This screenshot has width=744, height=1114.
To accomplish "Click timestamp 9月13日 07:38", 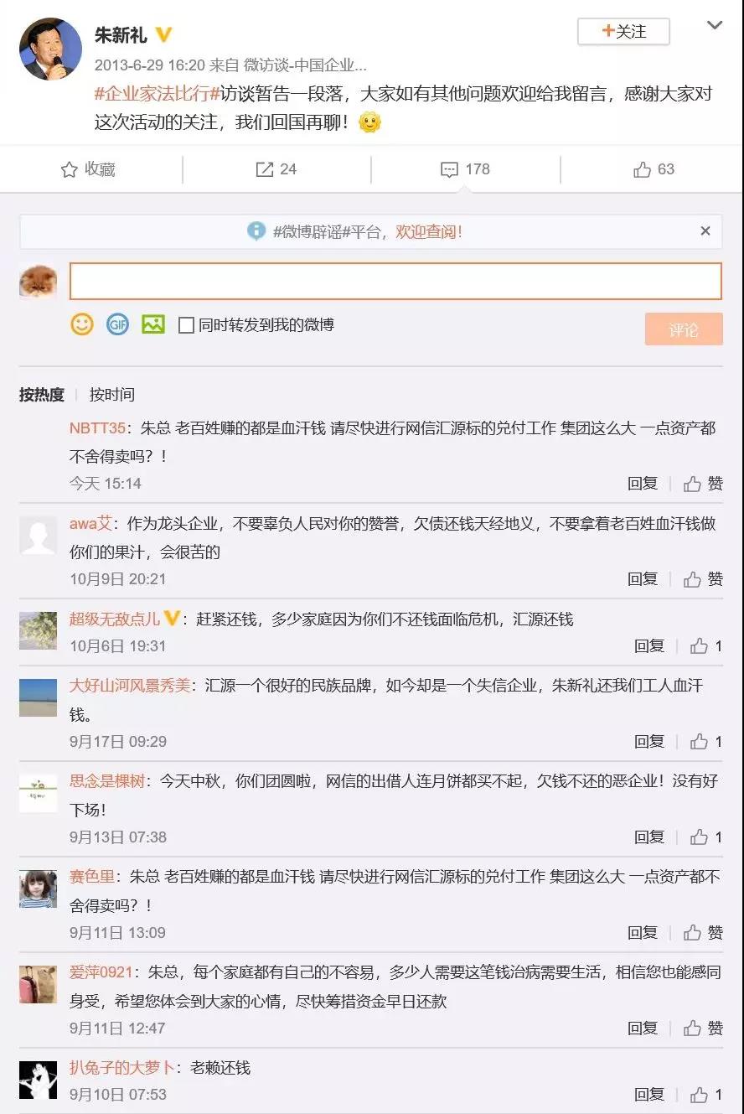I will coord(118,837).
